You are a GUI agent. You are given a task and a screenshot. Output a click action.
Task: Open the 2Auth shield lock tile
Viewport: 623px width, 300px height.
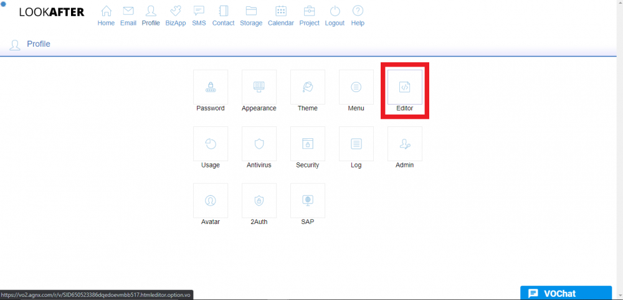[x=259, y=200]
